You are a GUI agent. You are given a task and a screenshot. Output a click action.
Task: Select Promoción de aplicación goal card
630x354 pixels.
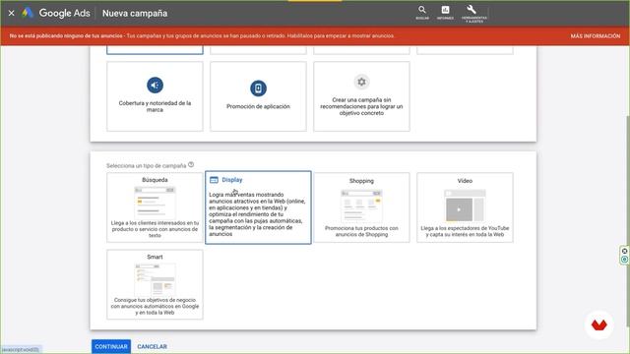pyautogui.click(x=258, y=96)
